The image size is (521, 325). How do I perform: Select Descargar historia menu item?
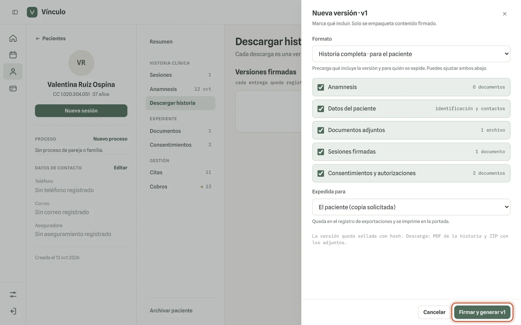pyautogui.click(x=180, y=103)
